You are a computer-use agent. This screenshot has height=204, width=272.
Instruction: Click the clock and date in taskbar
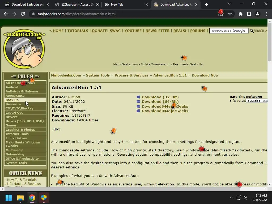259,198
